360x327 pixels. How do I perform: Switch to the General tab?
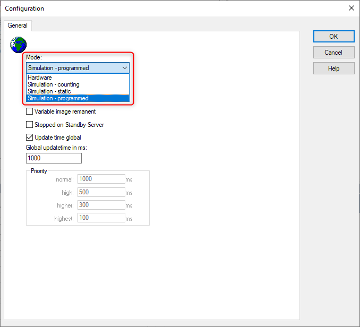18,25
